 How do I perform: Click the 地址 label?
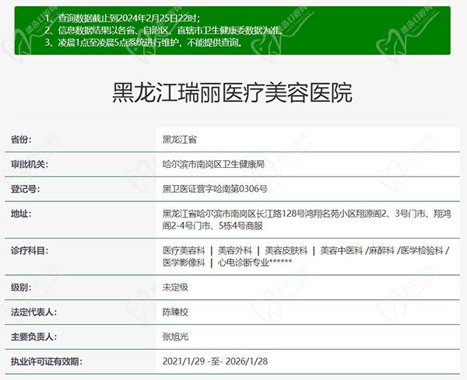pyautogui.click(x=21, y=214)
